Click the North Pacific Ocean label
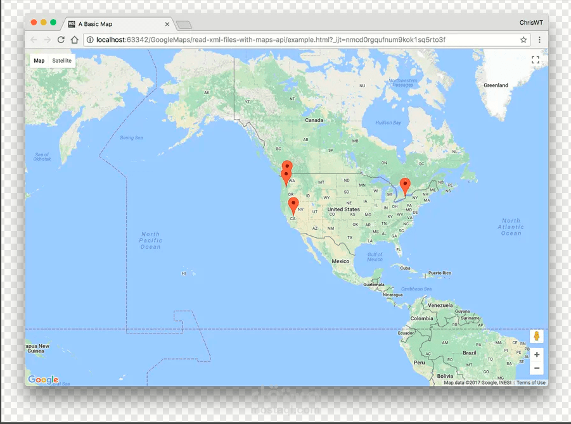This screenshot has width=571, height=424. pyautogui.click(x=150, y=240)
